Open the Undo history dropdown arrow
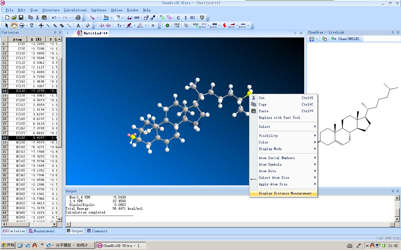This screenshot has height=250, width=401. coord(59,18)
